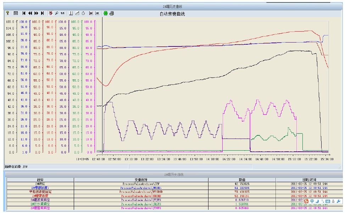Toggle the start/stop update icon

[x=50, y=13]
